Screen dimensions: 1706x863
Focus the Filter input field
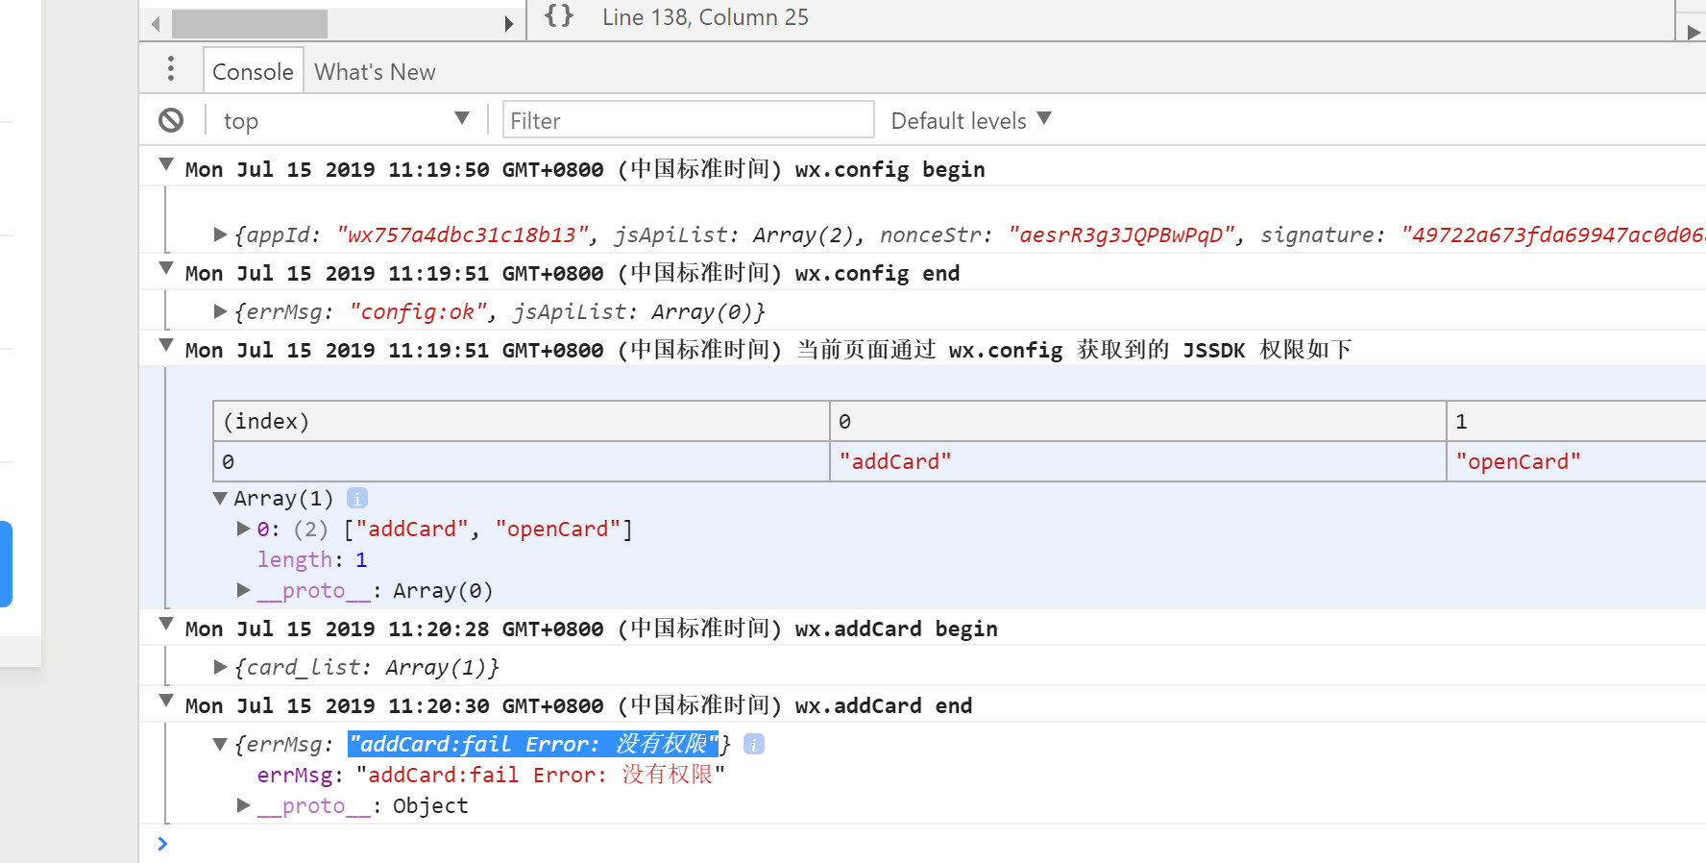coord(688,120)
